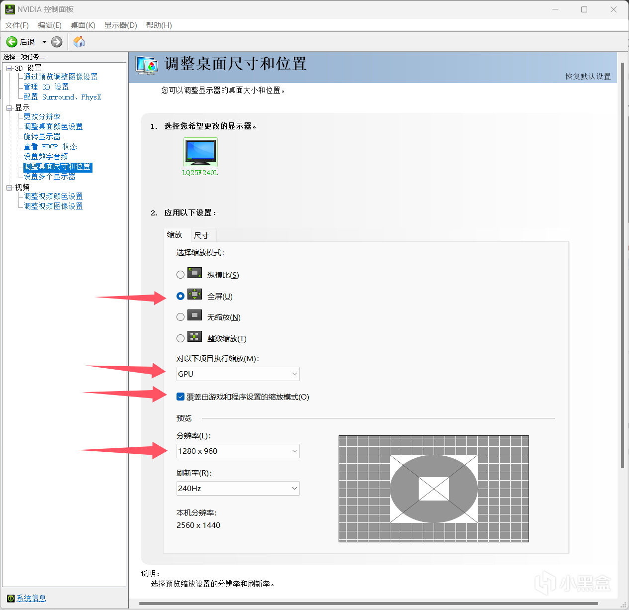Screen dimensions: 629x610
Task: Open the 编辑(E) menu
Action: (50, 25)
